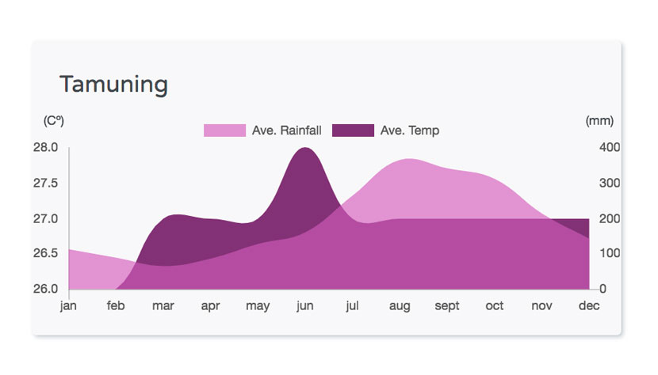The image size is (658, 375).
Task: Select the jul label on the x-axis
Action: (x=352, y=305)
